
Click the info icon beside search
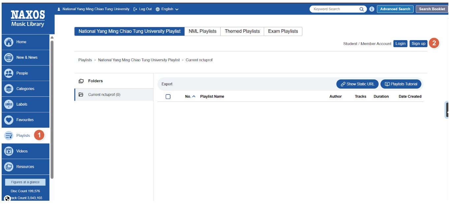[372, 9]
